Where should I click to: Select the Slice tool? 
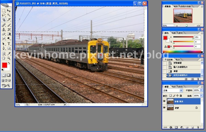pos(9,20)
